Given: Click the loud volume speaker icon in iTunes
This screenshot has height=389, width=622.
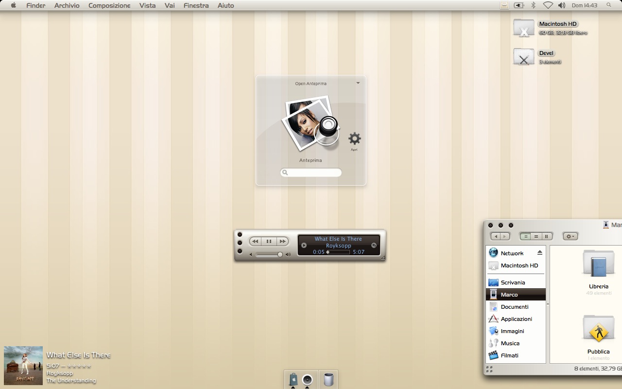Looking at the screenshot, I should (x=288, y=254).
